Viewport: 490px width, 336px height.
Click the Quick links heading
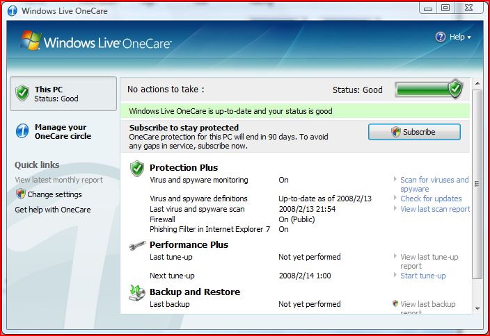point(37,165)
